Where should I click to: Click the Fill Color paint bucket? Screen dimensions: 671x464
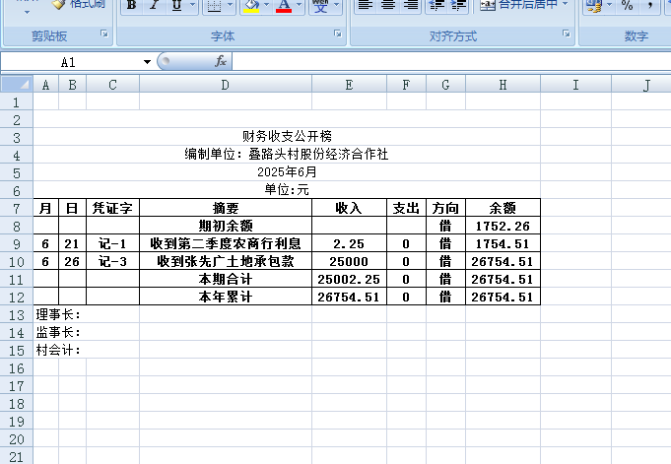[x=250, y=6]
